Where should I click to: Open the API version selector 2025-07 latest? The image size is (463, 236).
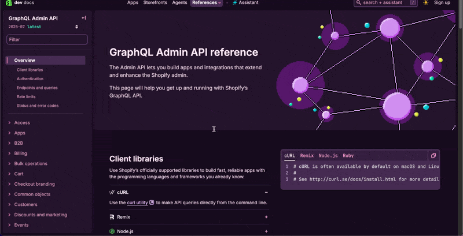pos(43,27)
